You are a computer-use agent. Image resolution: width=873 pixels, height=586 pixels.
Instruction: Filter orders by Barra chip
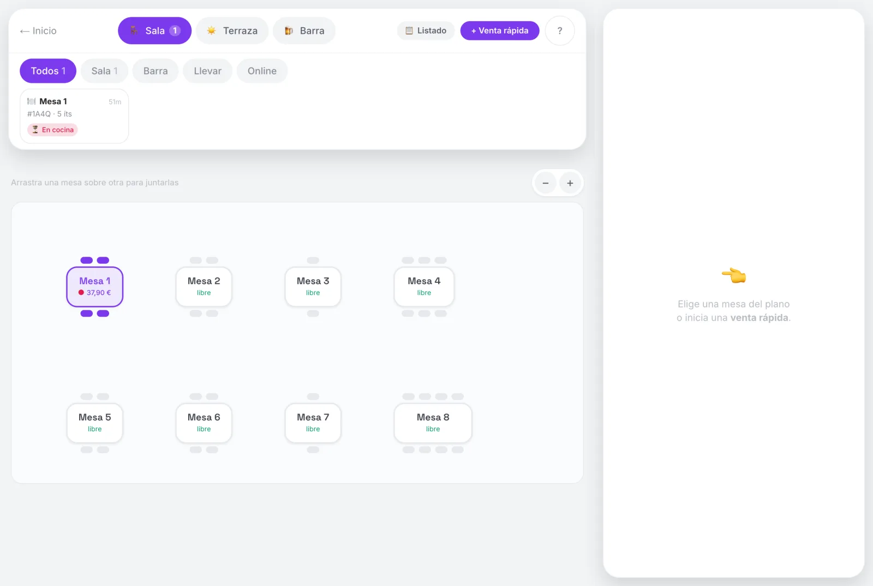[x=156, y=71]
